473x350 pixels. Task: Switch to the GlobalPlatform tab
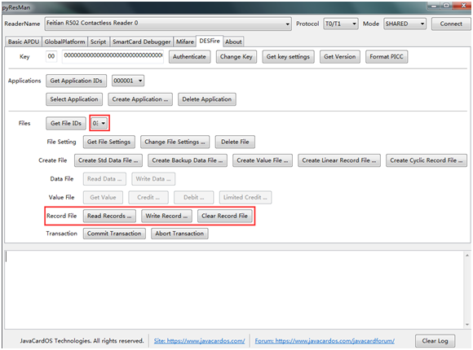pyautogui.click(x=65, y=42)
